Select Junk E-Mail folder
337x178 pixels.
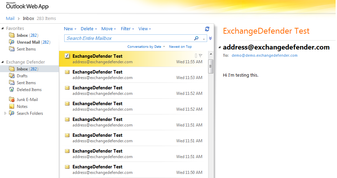(x=27, y=100)
